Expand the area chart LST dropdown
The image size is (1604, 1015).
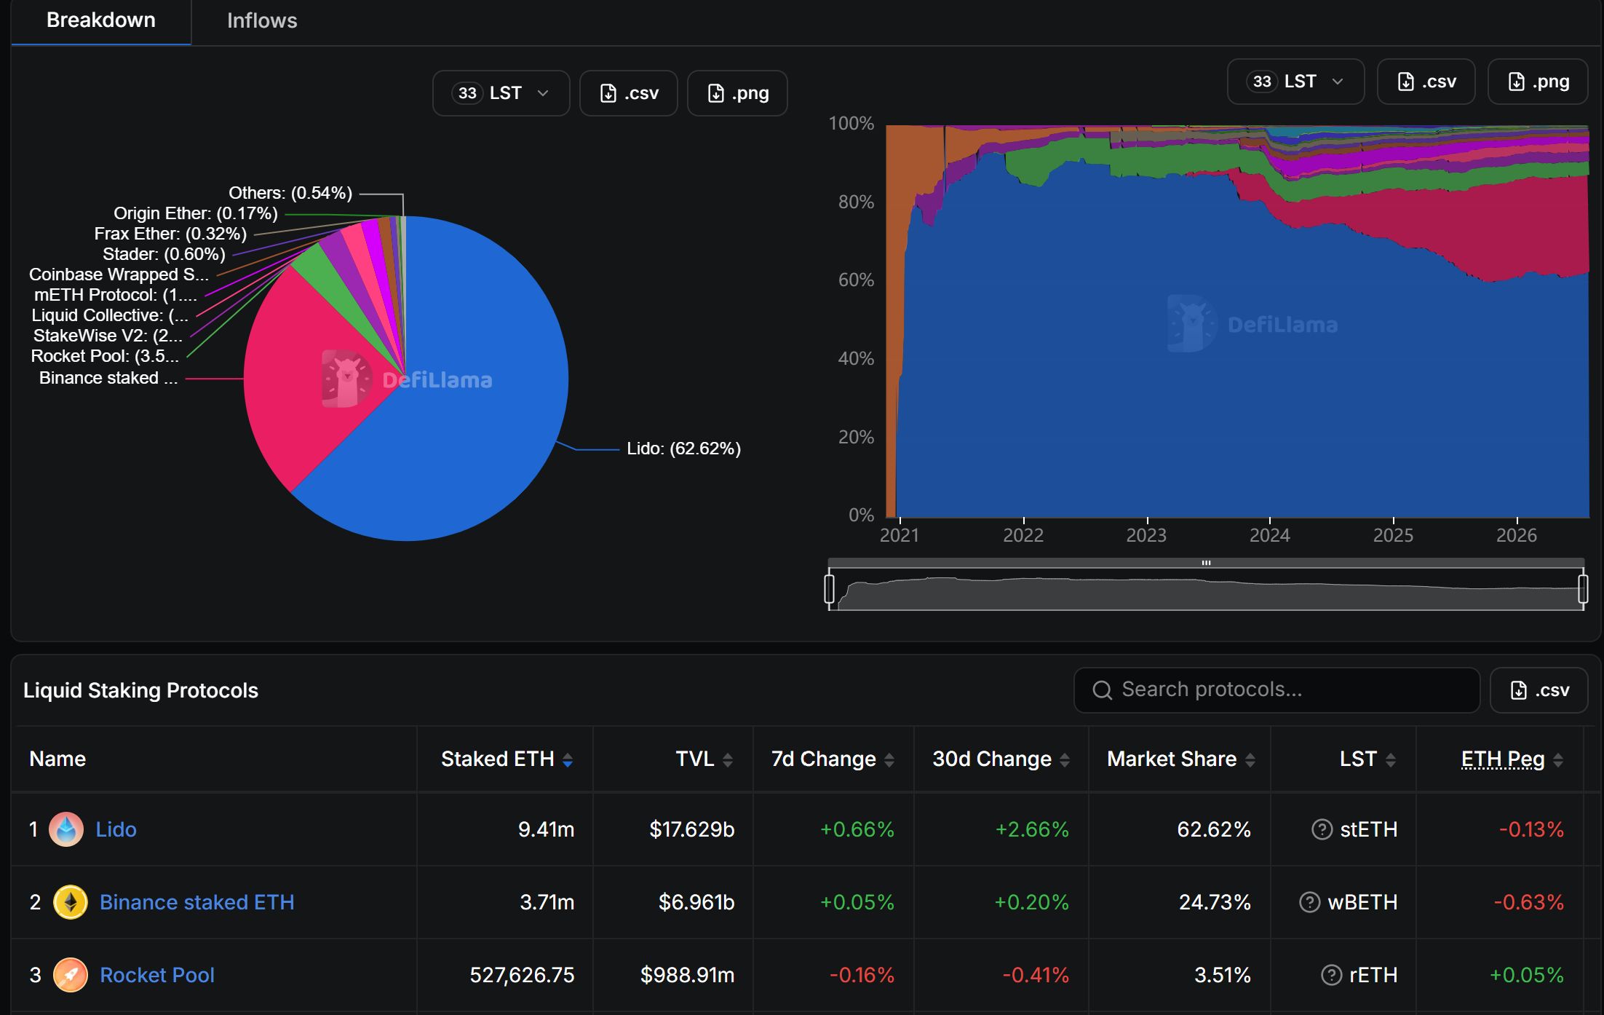1295,82
